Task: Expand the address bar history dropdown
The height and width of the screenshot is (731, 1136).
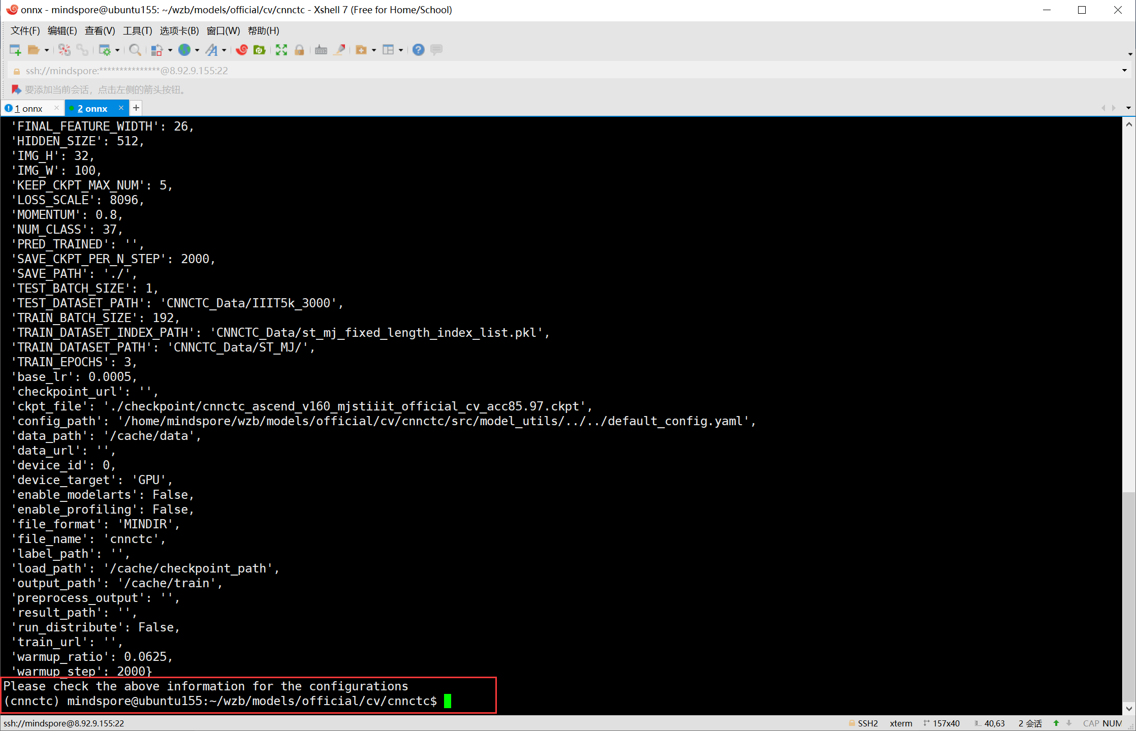Action: tap(1124, 71)
